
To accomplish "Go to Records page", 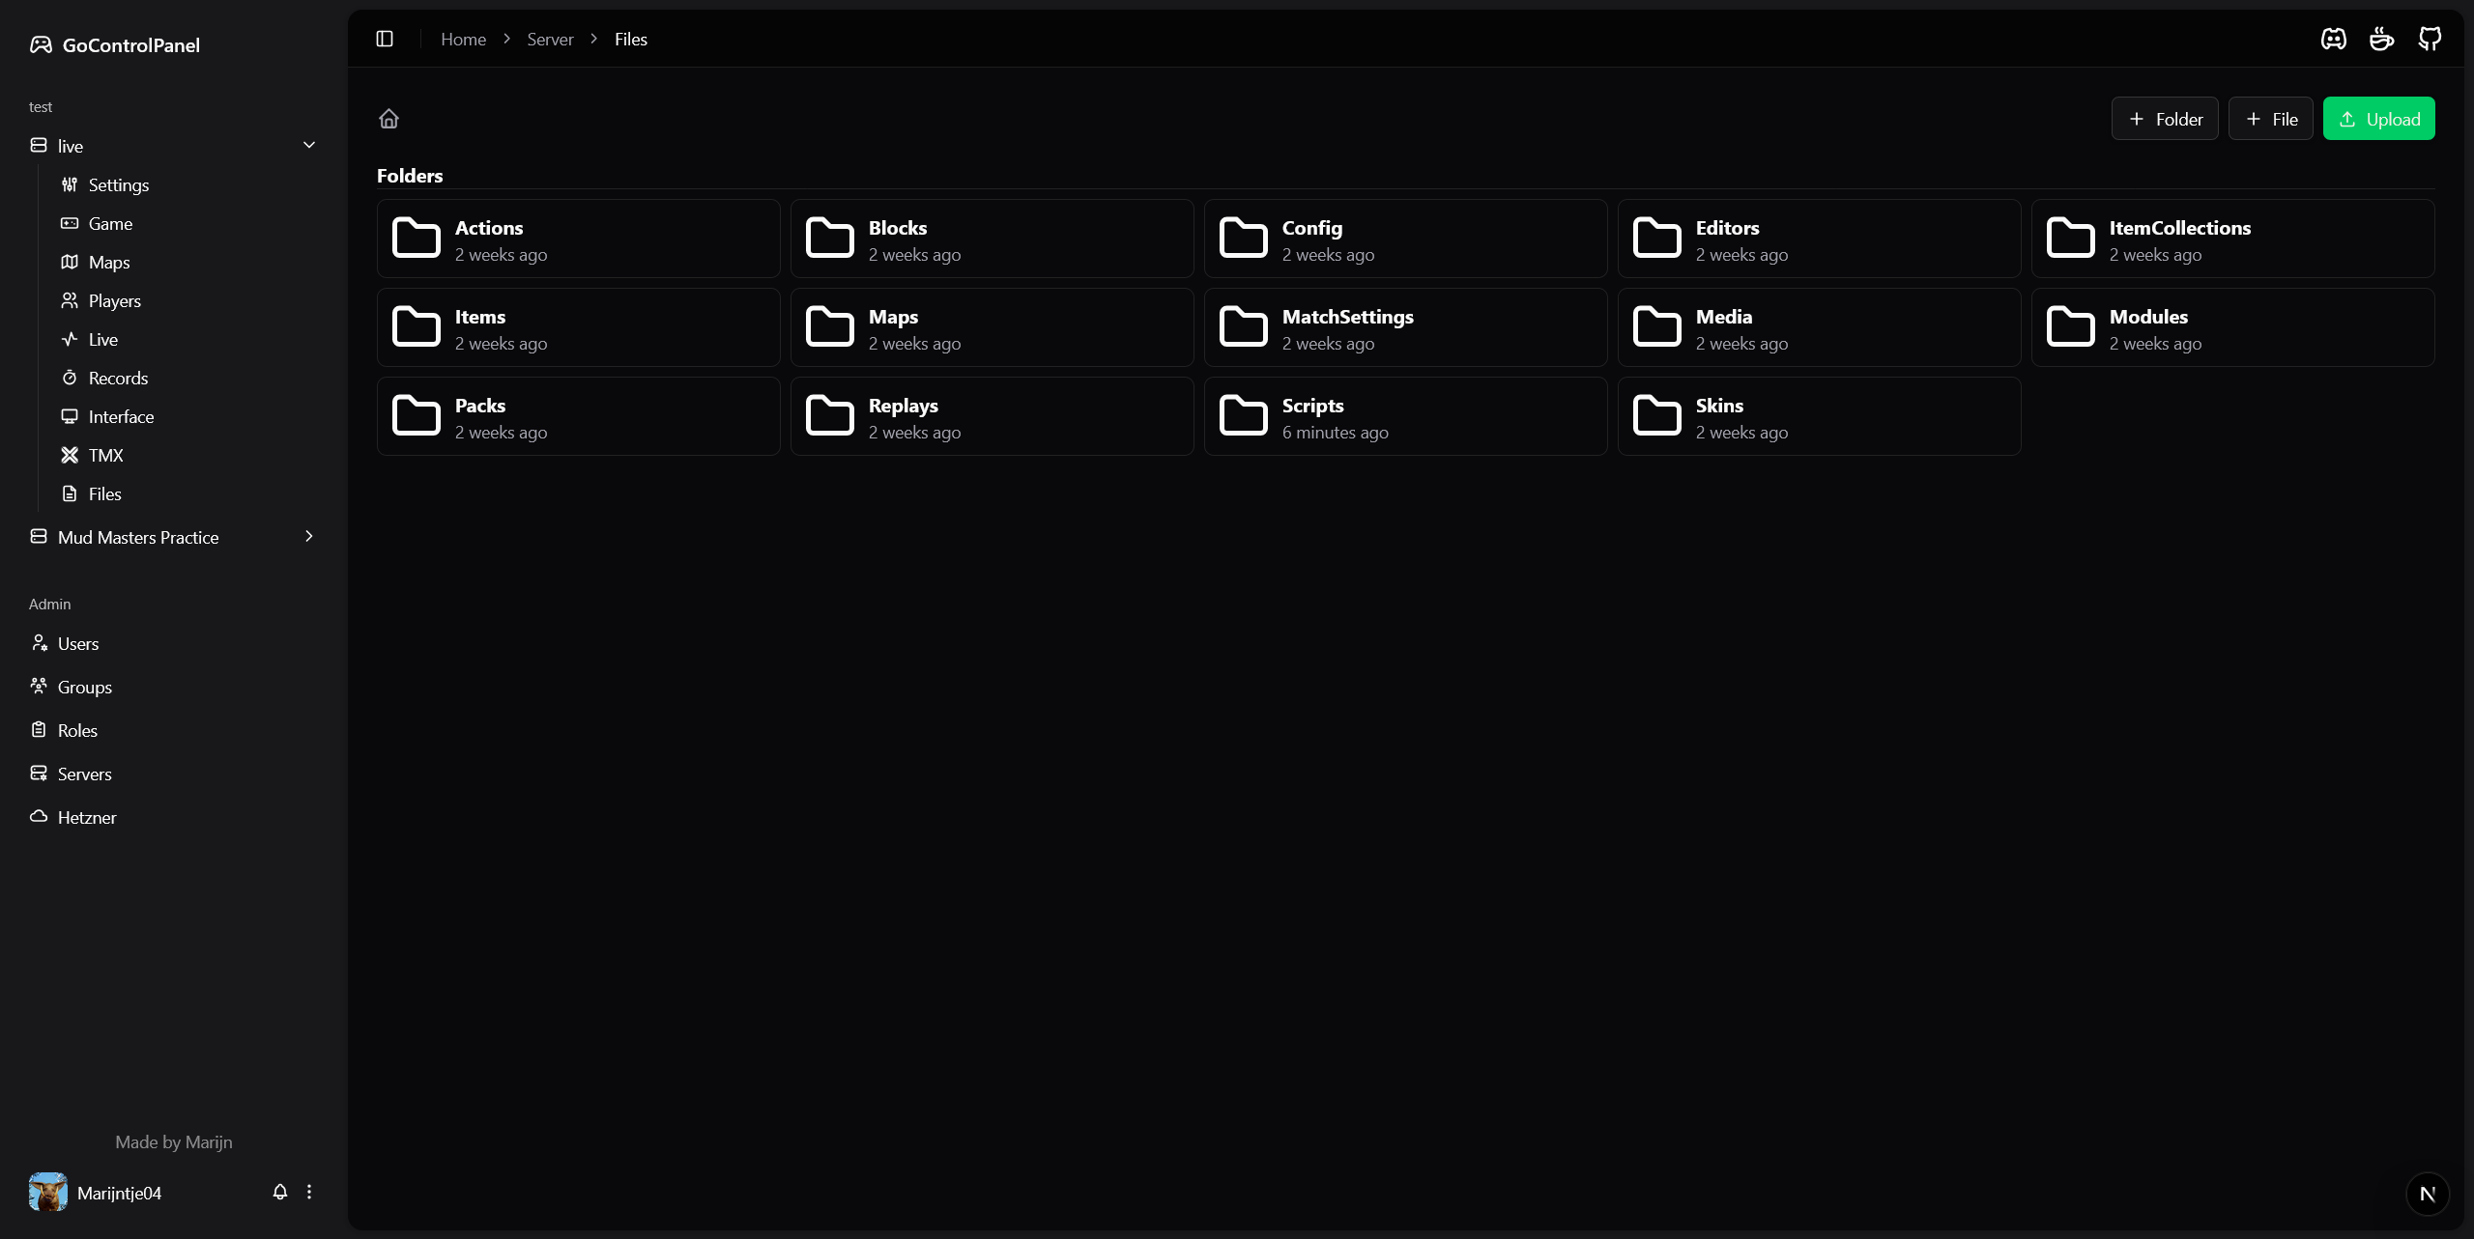I will pos(118,378).
